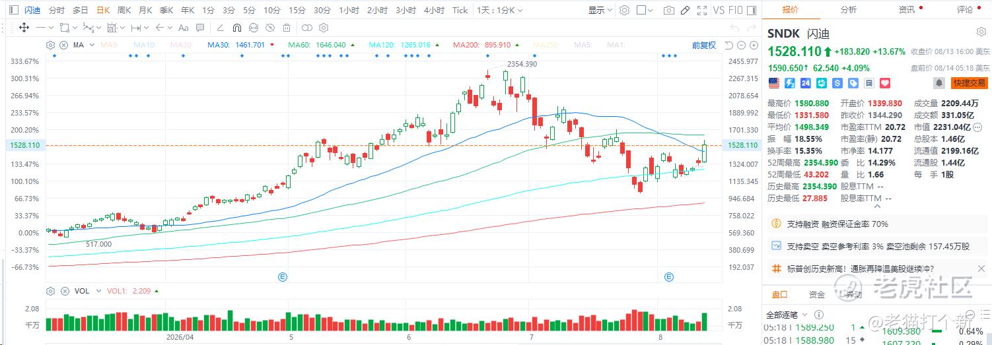Click the screenshot camera icon
992x345 pixels.
click(669, 10)
